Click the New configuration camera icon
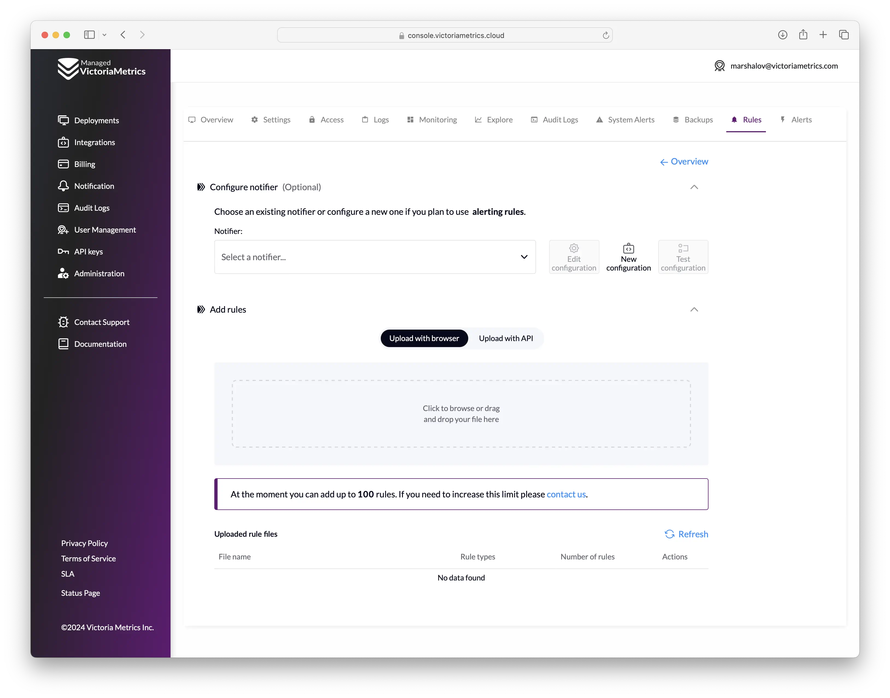 point(628,248)
